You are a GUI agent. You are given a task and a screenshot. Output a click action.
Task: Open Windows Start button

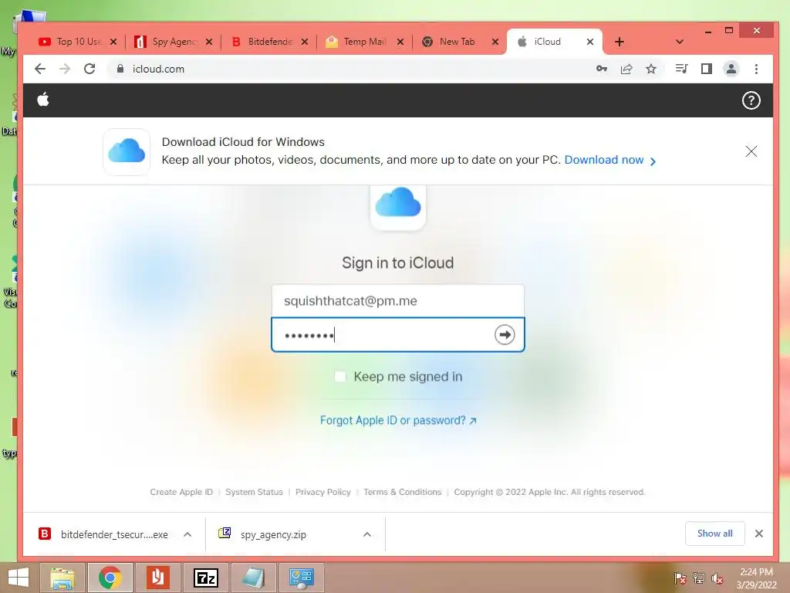tap(19, 578)
